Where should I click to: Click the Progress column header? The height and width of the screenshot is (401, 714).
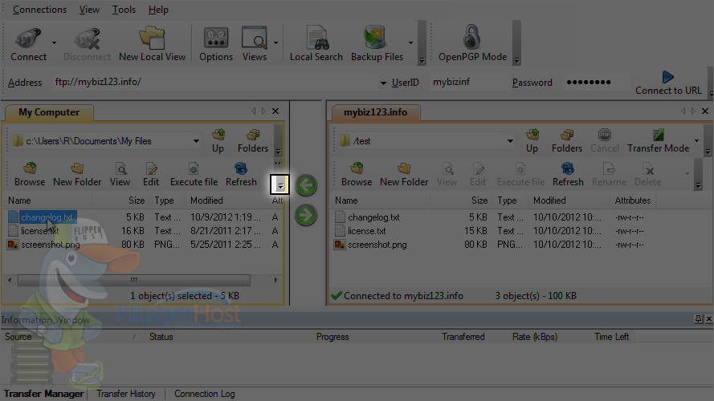point(333,337)
